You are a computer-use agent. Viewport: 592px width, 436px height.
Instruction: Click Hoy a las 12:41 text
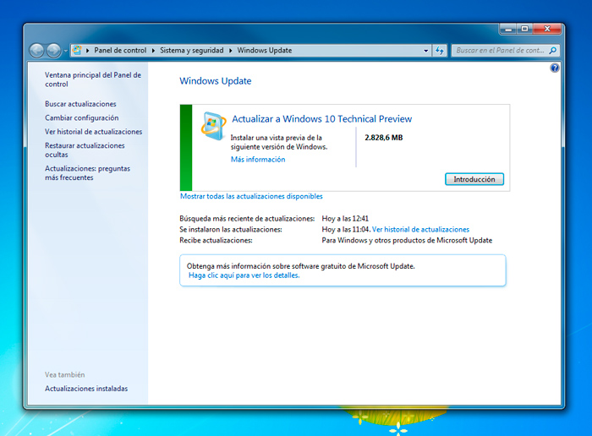pos(345,218)
